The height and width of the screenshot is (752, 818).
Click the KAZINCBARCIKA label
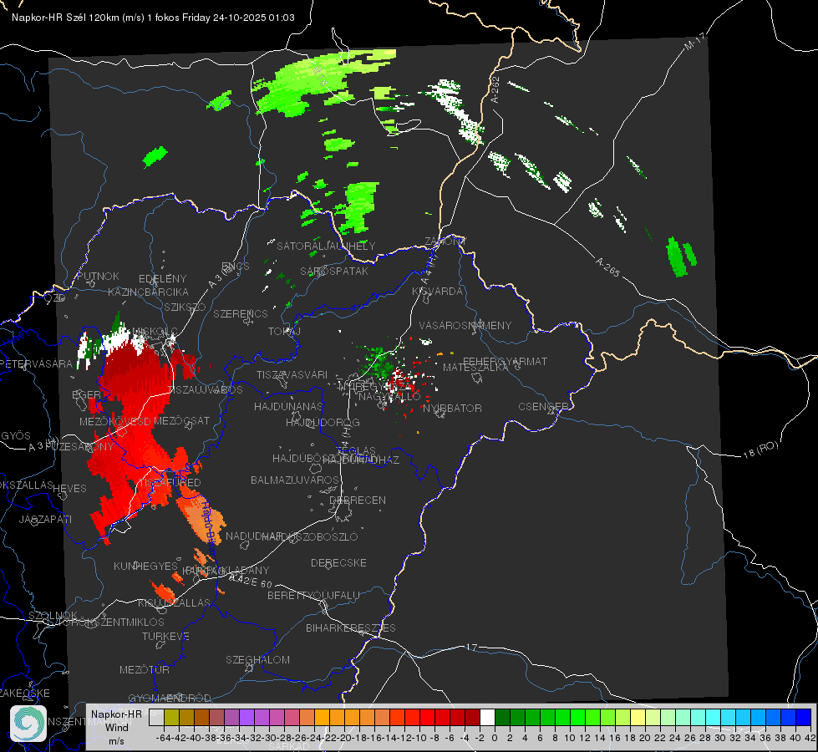point(148,292)
